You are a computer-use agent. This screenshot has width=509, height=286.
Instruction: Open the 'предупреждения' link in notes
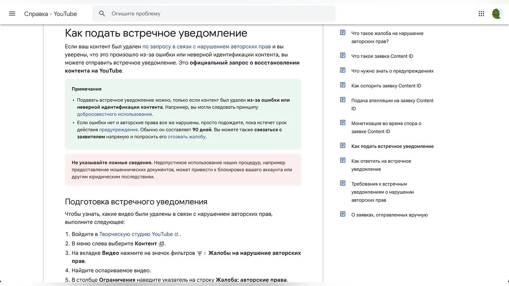118,130
